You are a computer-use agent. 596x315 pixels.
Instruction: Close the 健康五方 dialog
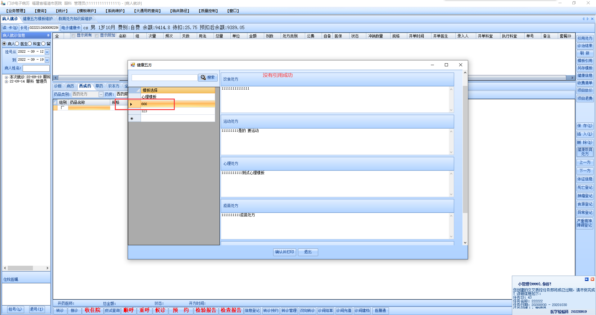[x=461, y=65]
